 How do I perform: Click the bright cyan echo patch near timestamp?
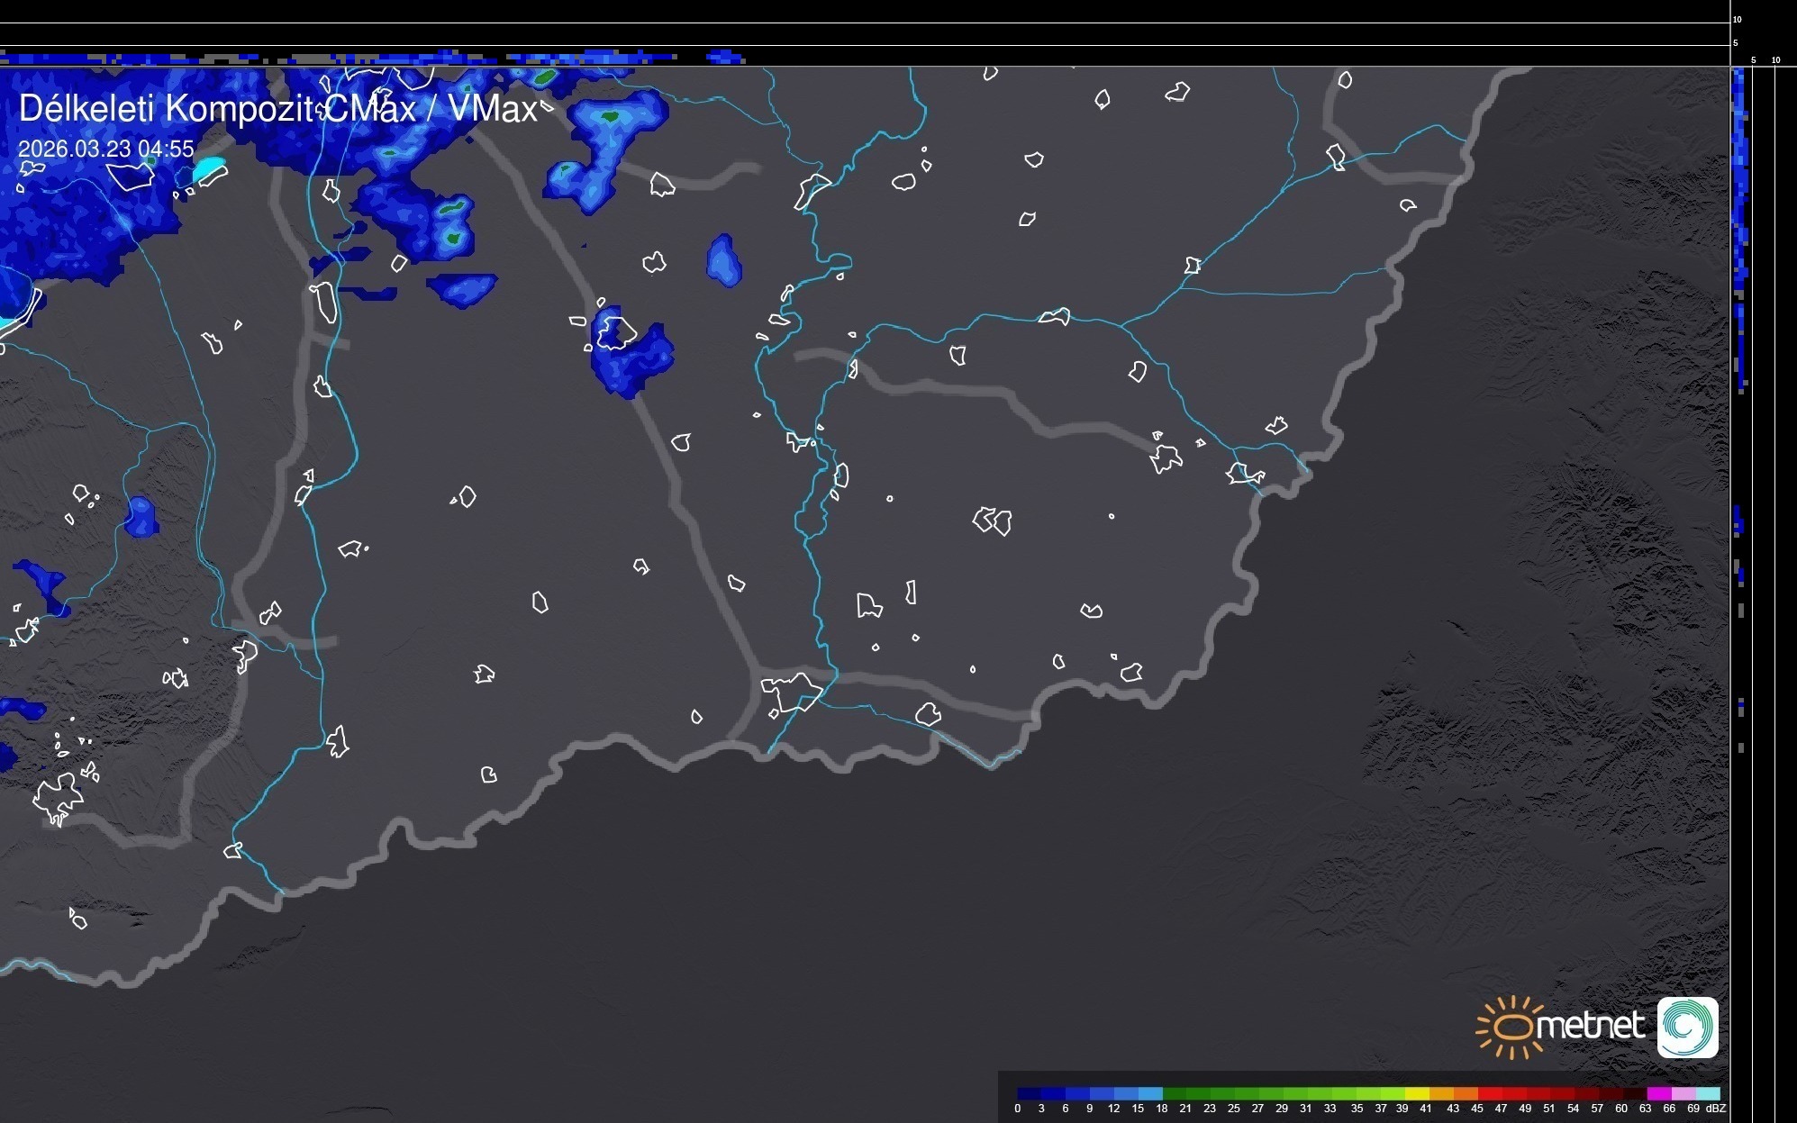point(209,168)
